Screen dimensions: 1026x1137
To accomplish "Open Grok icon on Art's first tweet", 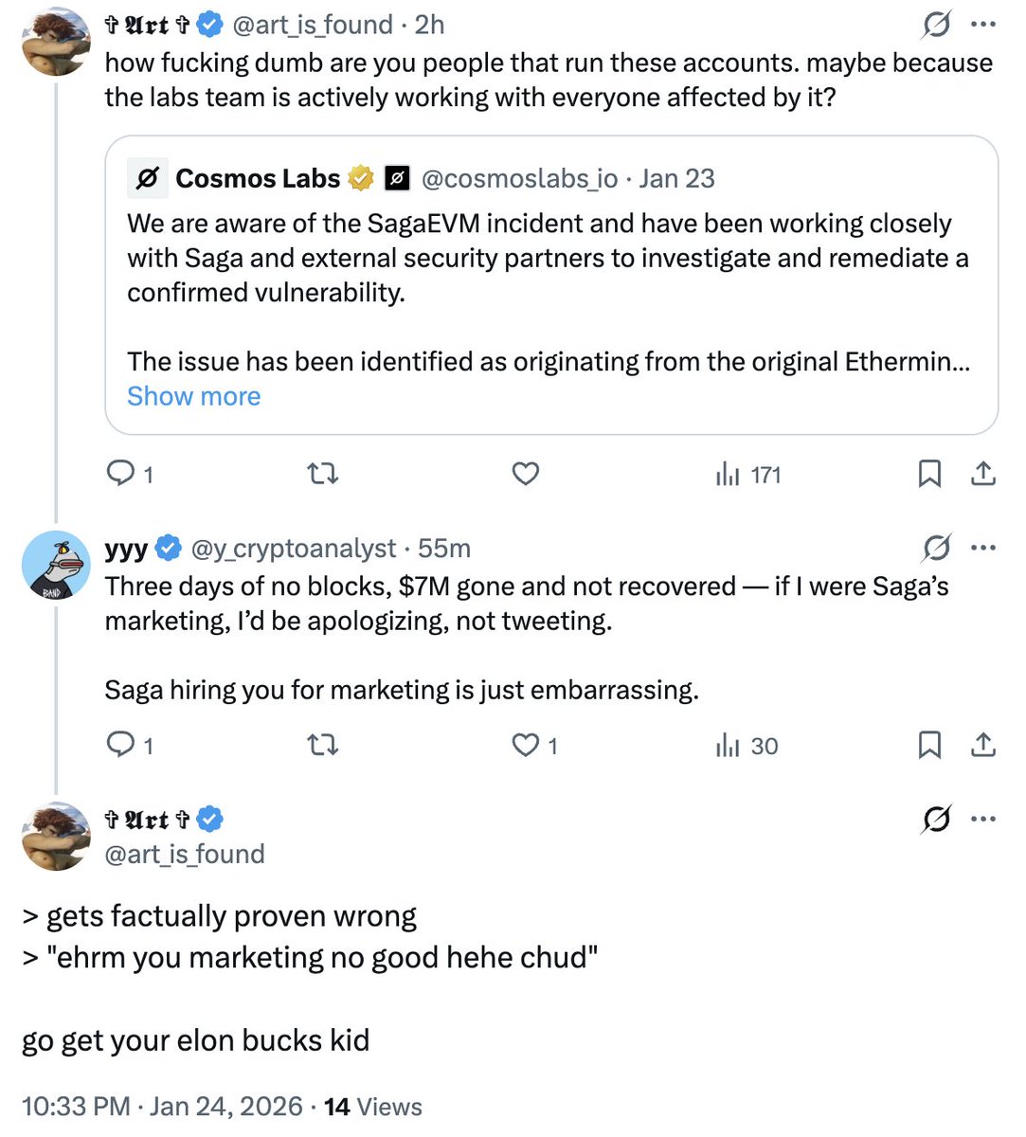I will click(x=936, y=24).
